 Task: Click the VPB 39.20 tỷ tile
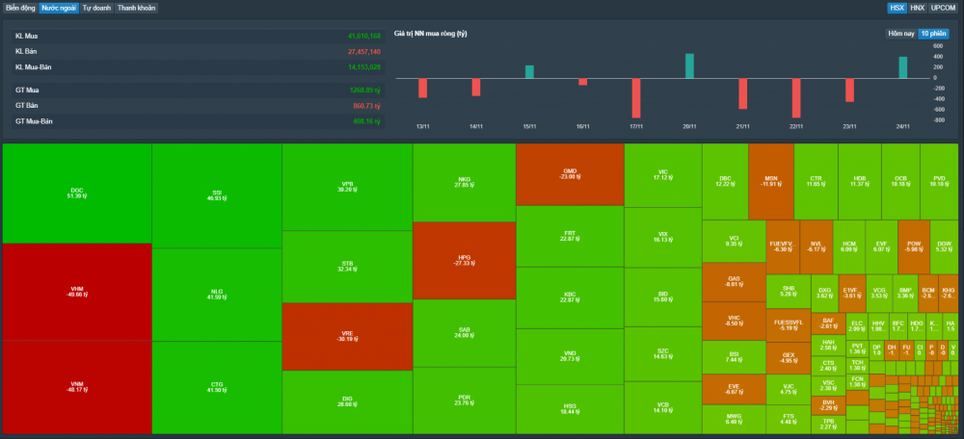point(347,188)
